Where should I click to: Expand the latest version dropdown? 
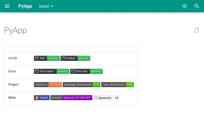pos(46,6)
